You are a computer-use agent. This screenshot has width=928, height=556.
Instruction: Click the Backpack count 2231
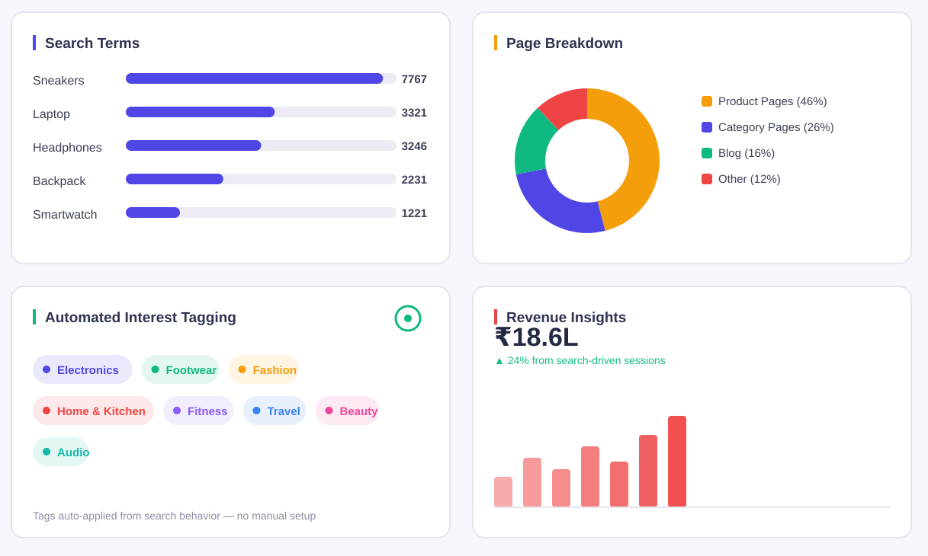click(x=414, y=180)
